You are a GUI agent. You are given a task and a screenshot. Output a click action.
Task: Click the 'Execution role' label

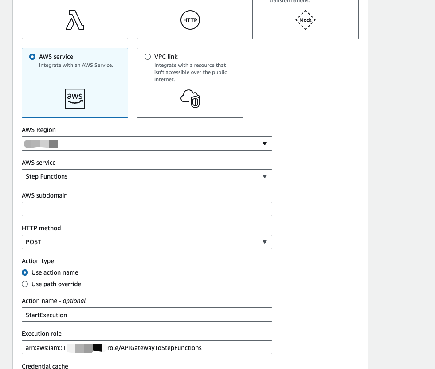42,334
